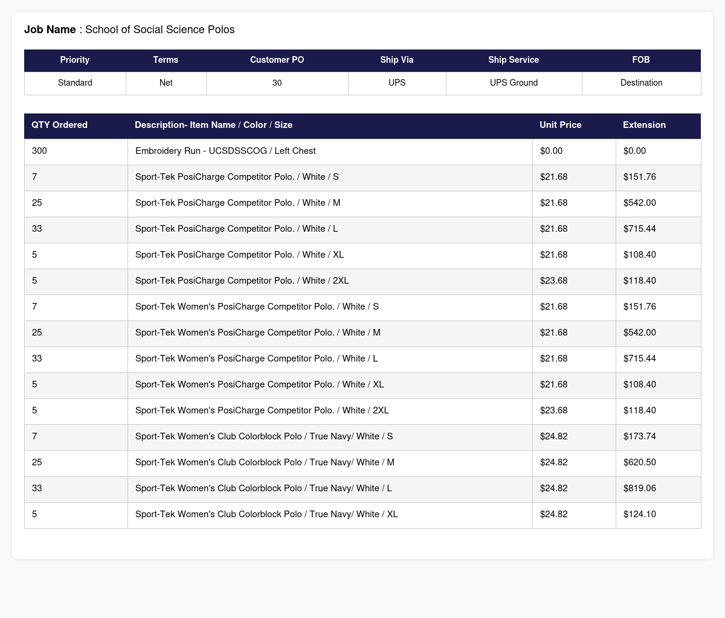Click the FOB column header
The image size is (725, 618).
tap(641, 60)
